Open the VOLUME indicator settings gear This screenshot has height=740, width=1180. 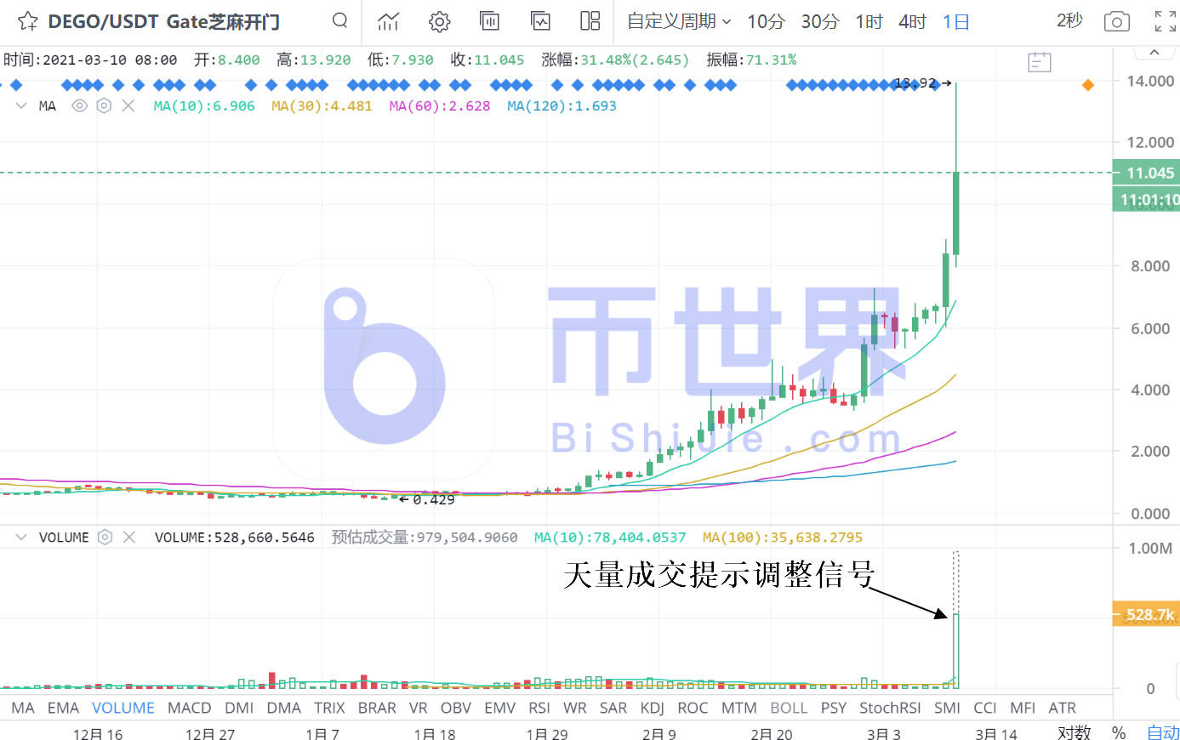105,537
